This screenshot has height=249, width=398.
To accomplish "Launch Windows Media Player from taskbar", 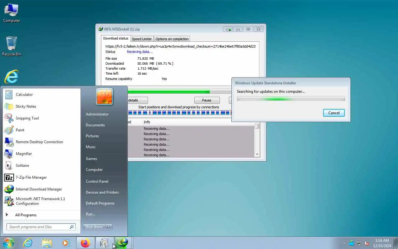I will pyautogui.click(x=66, y=243).
